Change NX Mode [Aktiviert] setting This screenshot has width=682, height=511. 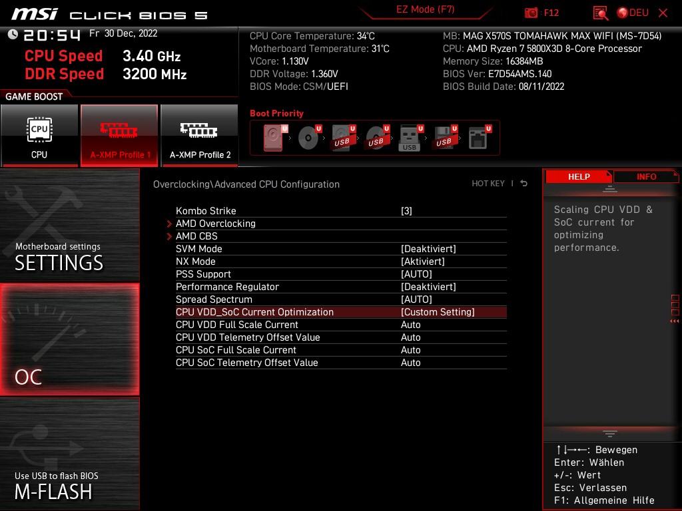point(423,261)
